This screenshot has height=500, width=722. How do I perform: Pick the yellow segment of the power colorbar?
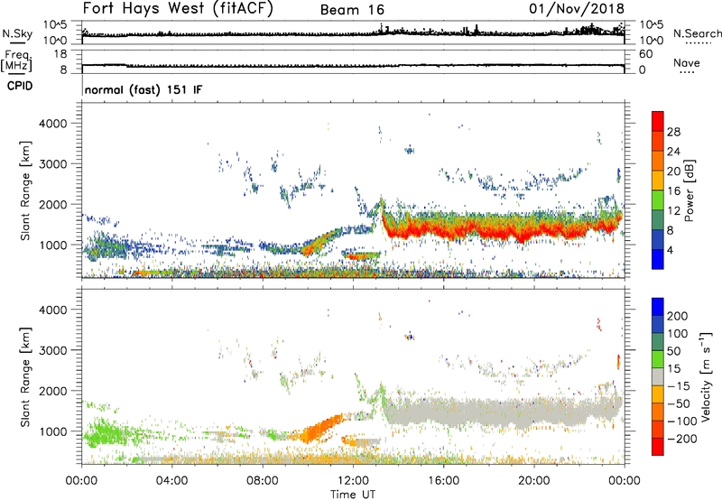coord(658,181)
